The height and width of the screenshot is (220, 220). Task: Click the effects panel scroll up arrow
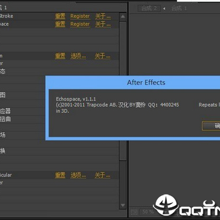123,16
